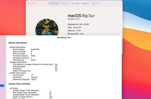Zoom the About This Mac window
This screenshot has width=151, height=99.
tap(36, 3)
